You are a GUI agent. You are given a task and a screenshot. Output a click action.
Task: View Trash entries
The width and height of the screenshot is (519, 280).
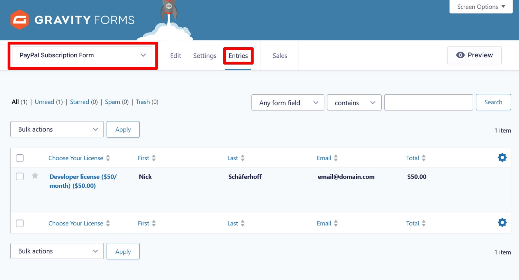coord(143,102)
